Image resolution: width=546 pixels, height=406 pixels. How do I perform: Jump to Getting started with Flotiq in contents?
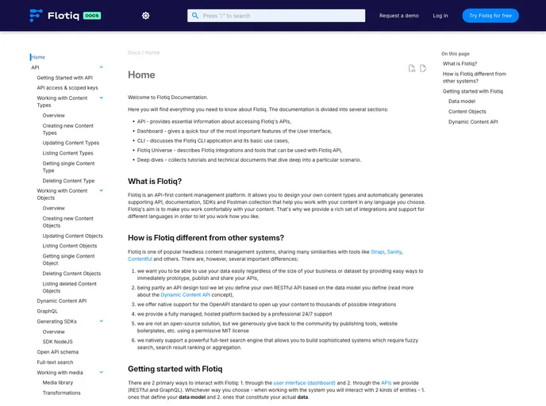pyautogui.click(x=473, y=91)
